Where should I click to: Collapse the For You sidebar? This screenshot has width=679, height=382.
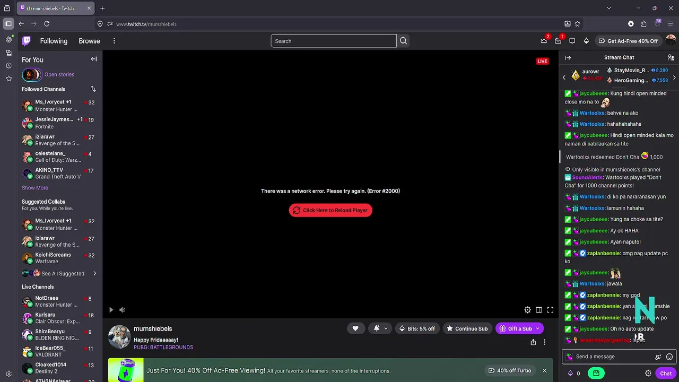pos(93,59)
